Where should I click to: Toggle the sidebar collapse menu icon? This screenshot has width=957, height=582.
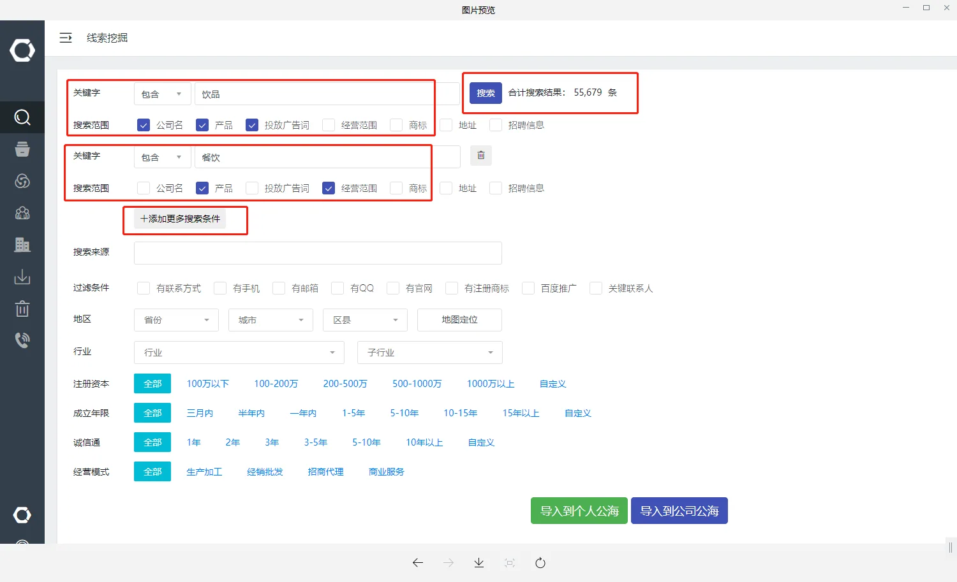tap(66, 38)
